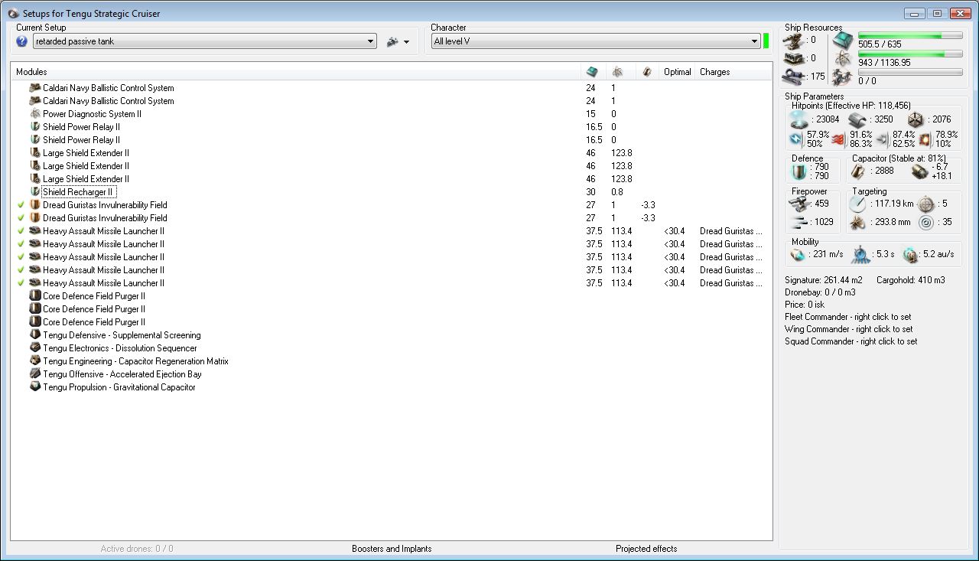Click the calibration icon showing 175
The image size is (979, 561).
point(792,77)
